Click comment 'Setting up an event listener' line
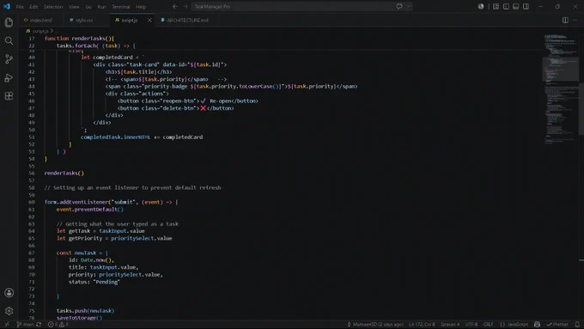Screen dimensions: 584x329 pyautogui.click(x=132, y=187)
